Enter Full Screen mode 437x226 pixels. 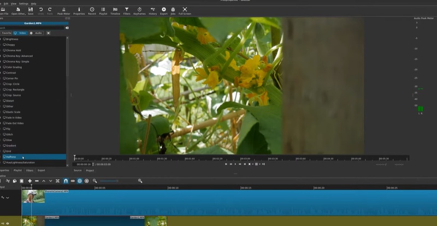185,11
